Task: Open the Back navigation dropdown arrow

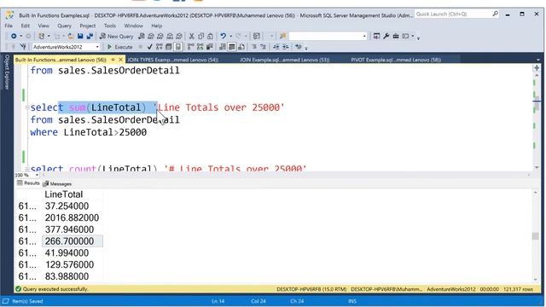Action: pyautogui.click(x=20, y=36)
